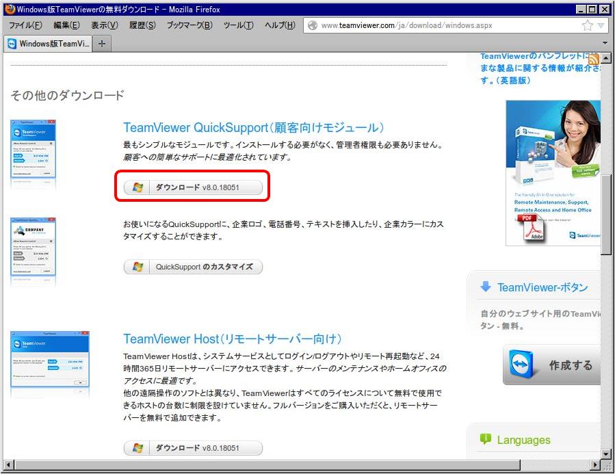This screenshot has width=615, height=474.
Task: Open a new tab with plus button
Action: click(102, 44)
